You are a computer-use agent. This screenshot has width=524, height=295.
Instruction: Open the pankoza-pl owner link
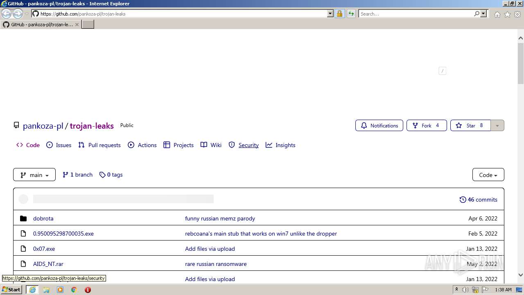(x=43, y=126)
